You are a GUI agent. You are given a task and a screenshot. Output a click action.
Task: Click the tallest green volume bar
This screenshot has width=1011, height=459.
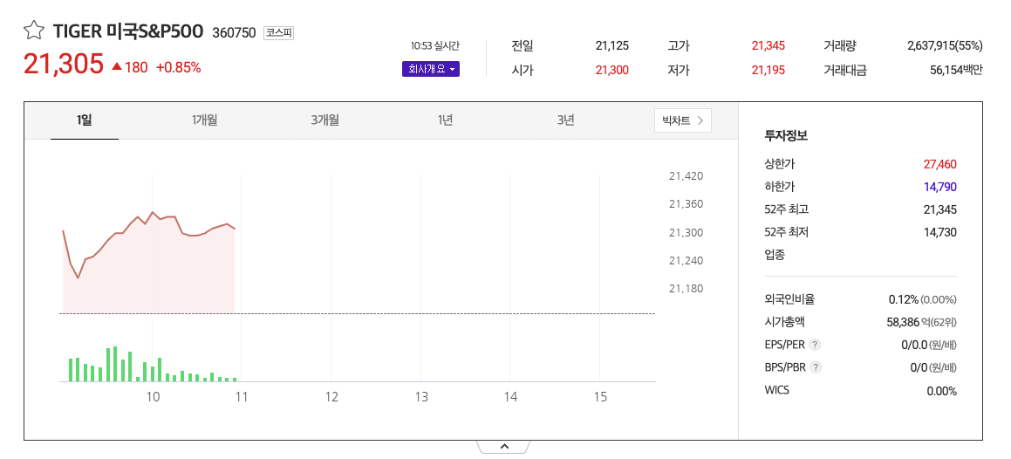click(x=115, y=364)
